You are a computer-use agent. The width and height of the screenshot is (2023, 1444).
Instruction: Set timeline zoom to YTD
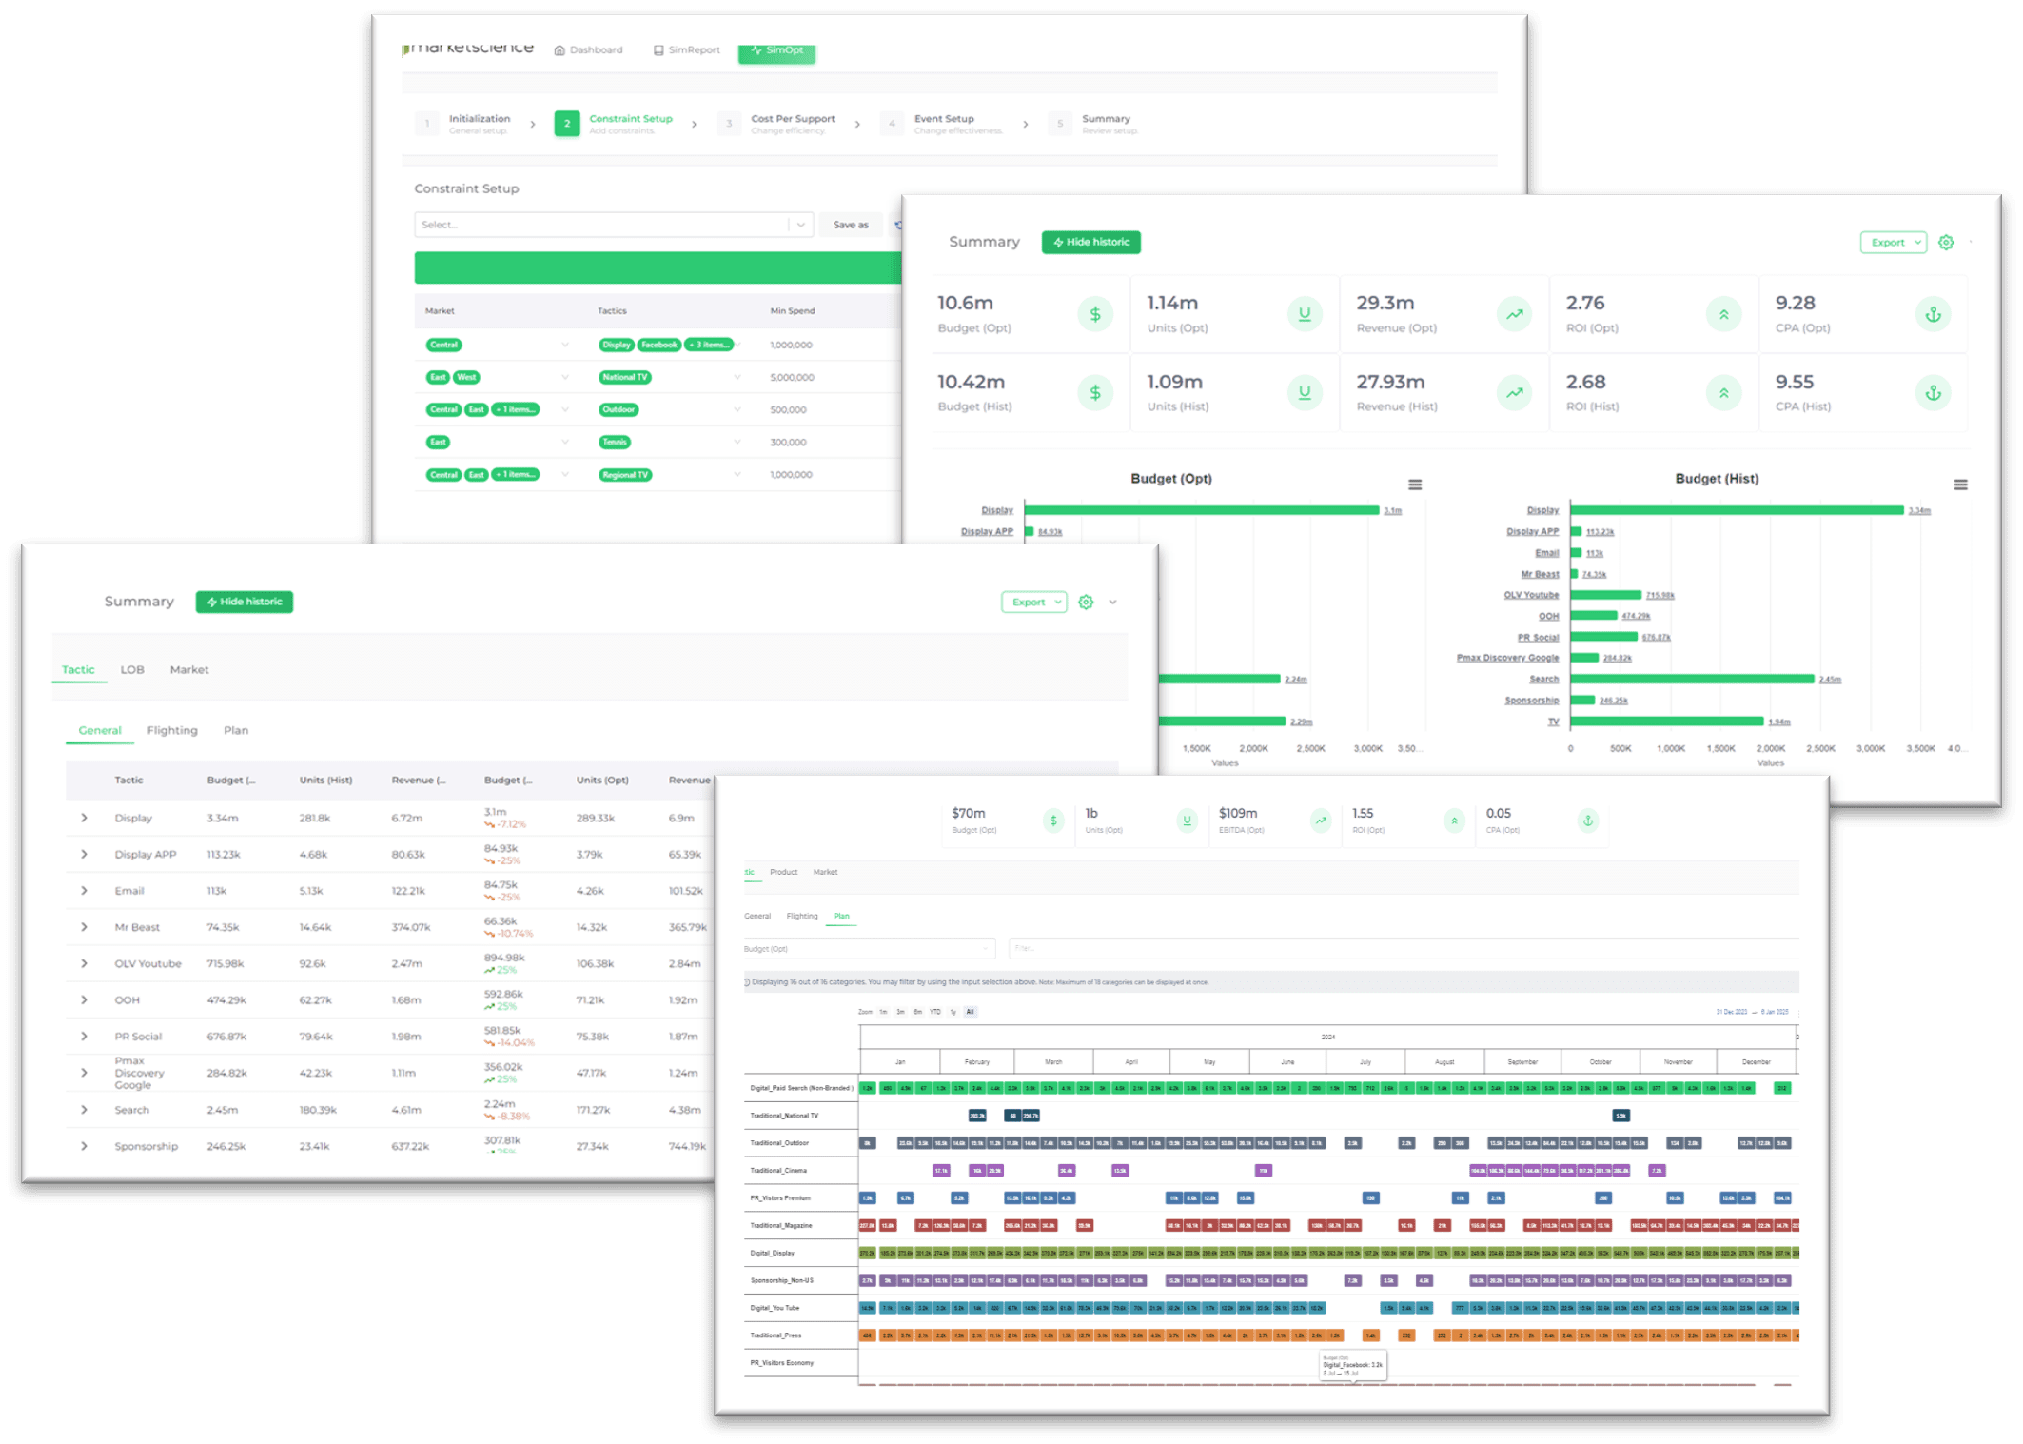(935, 1013)
